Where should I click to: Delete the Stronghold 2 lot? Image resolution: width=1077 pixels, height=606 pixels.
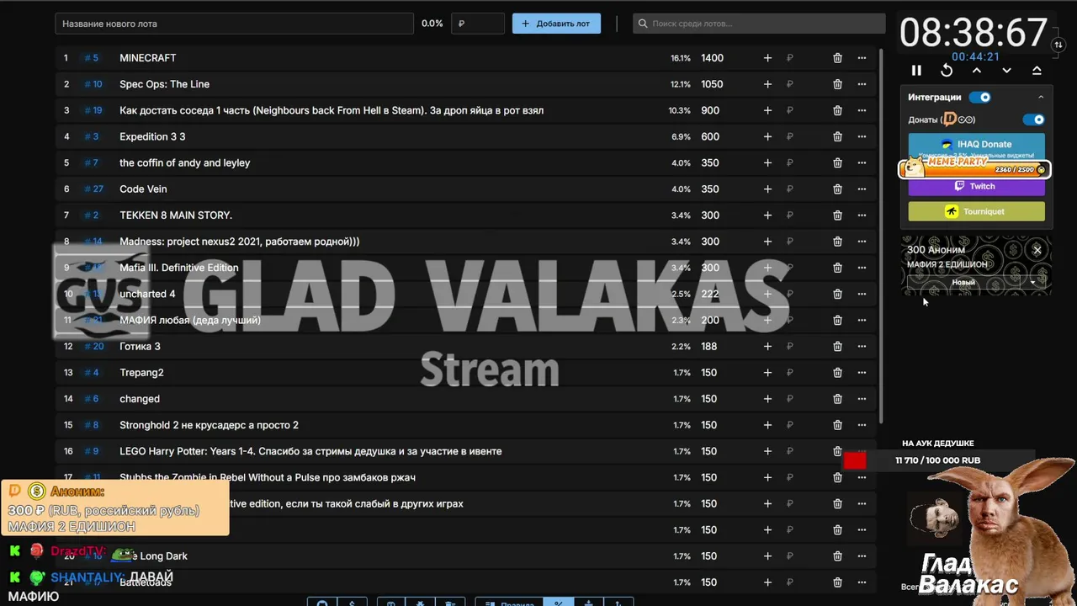837,425
